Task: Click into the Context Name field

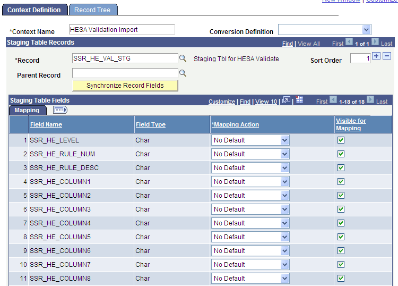Action: point(122,29)
